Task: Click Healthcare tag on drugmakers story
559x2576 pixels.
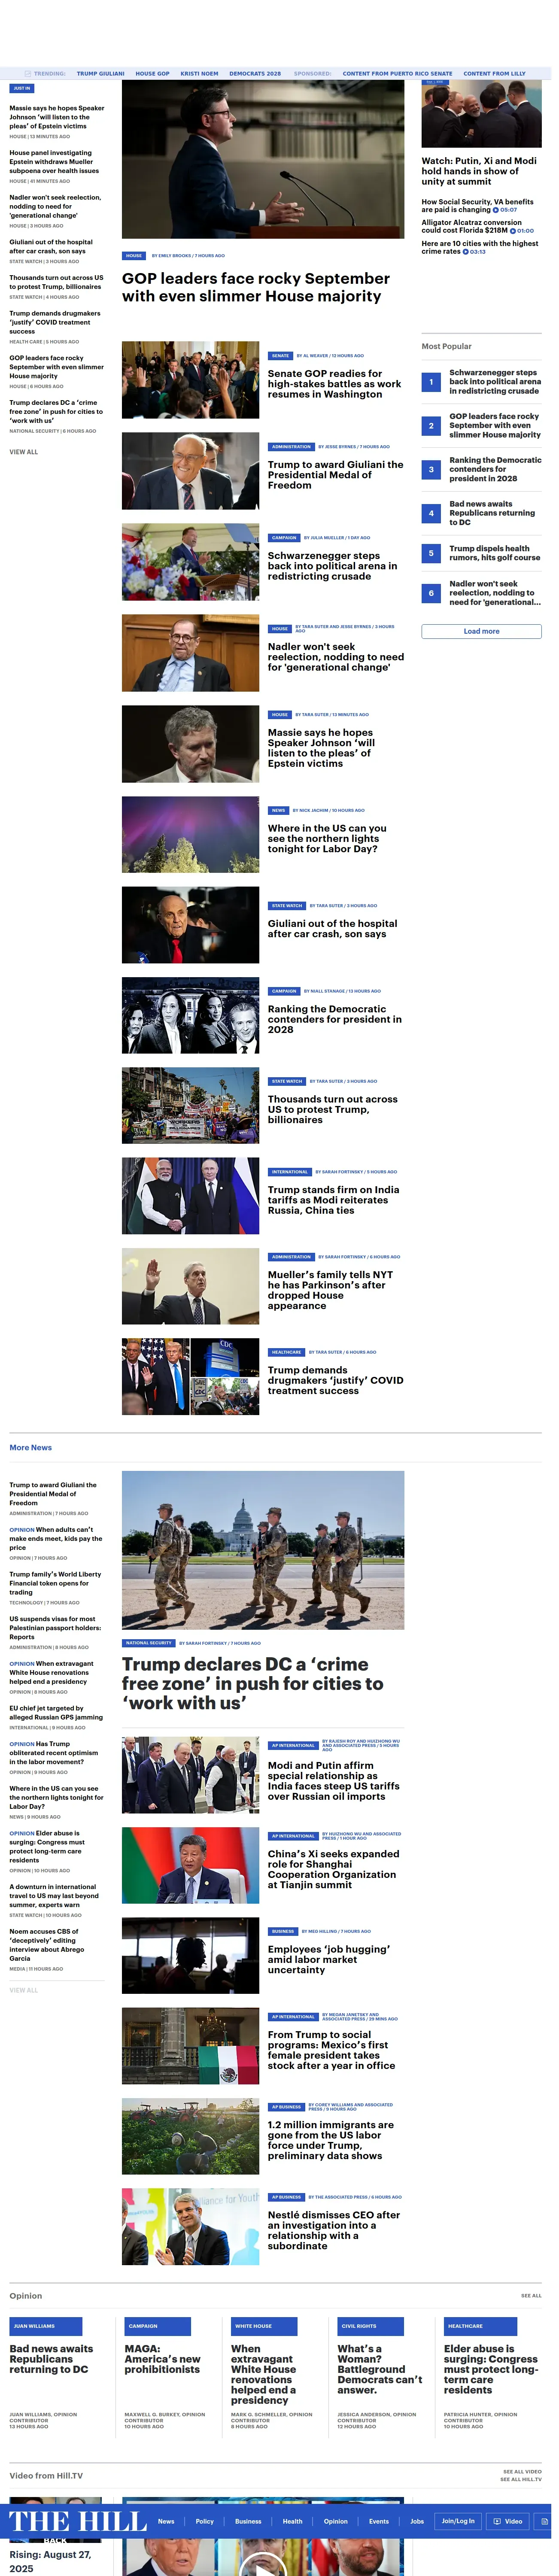Action: (x=286, y=1351)
